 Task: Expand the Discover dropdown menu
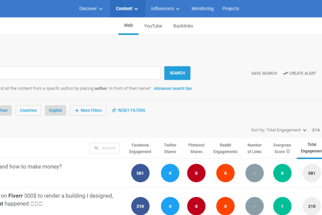91,9
